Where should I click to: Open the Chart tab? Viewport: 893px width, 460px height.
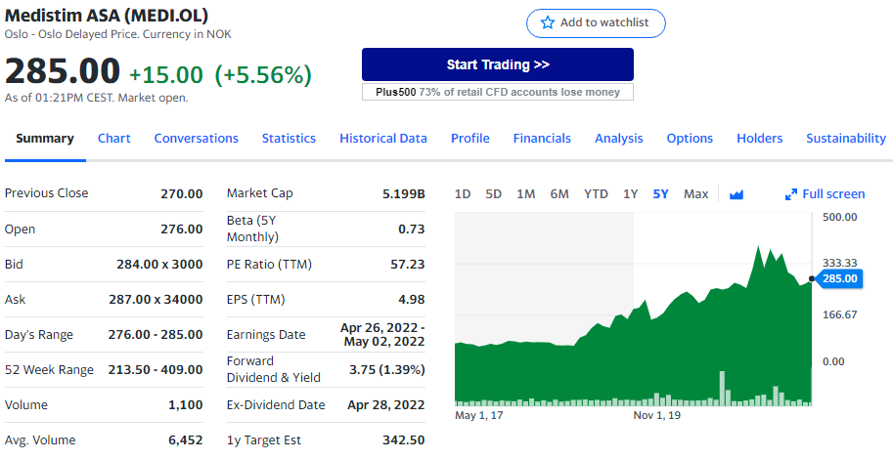point(113,138)
